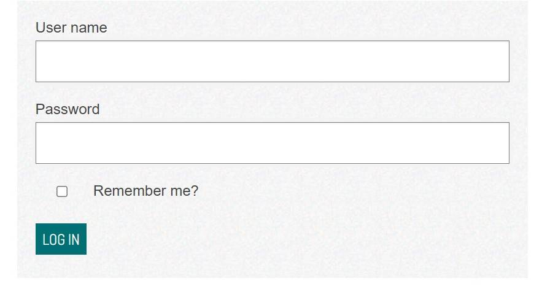Focus the text box under Password
The width and height of the screenshot is (542, 297).
(x=272, y=143)
